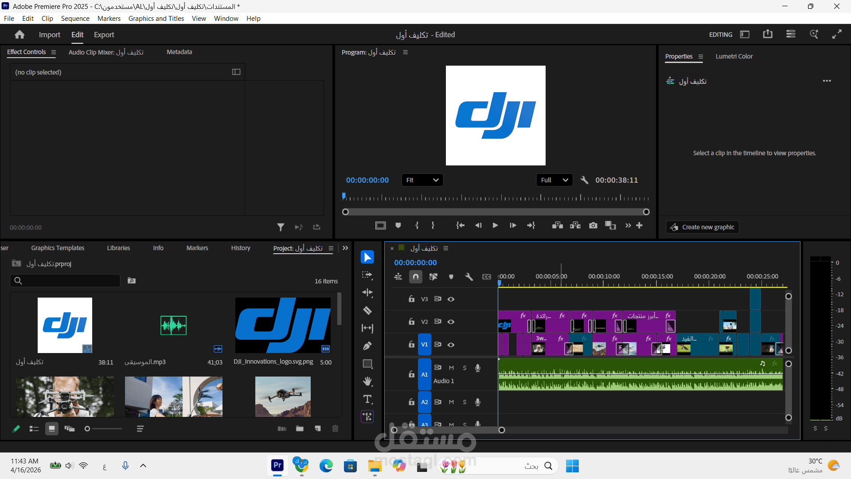Select the Pen tool
Image resolution: width=851 pixels, height=479 pixels.
pyautogui.click(x=367, y=346)
